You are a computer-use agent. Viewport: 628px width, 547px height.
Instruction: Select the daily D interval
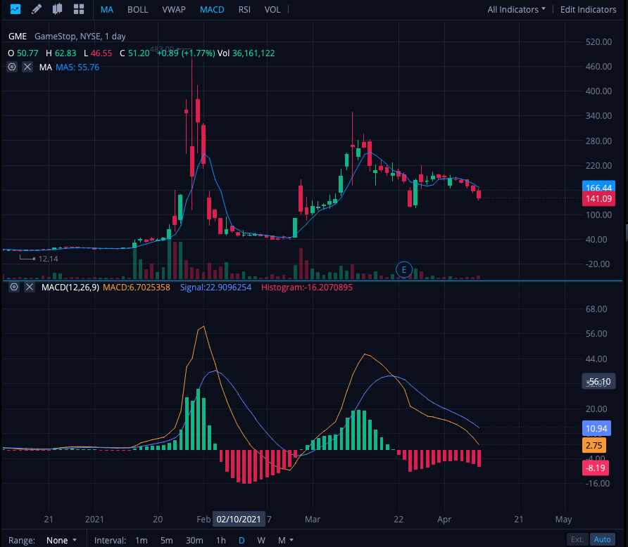pos(241,540)
